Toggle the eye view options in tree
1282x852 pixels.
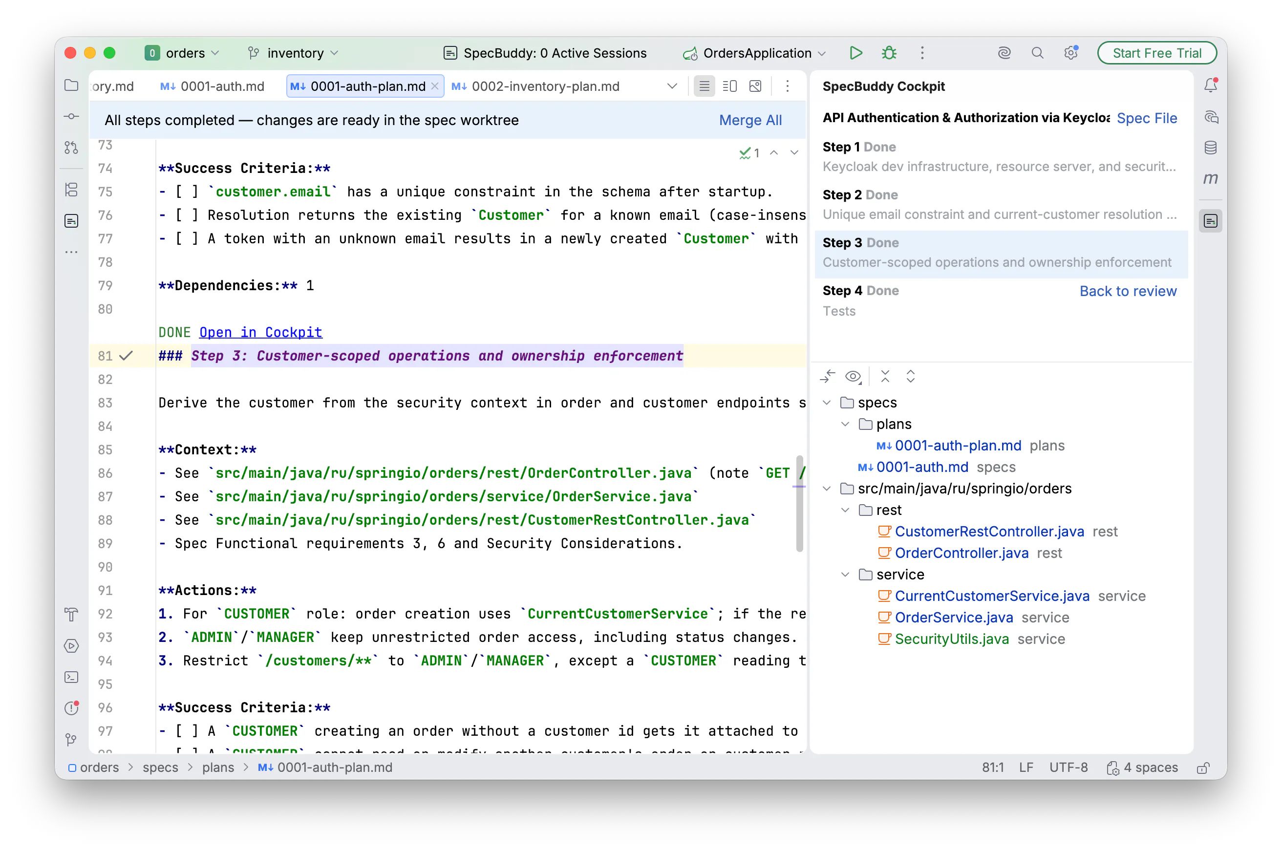coord(853,376)
